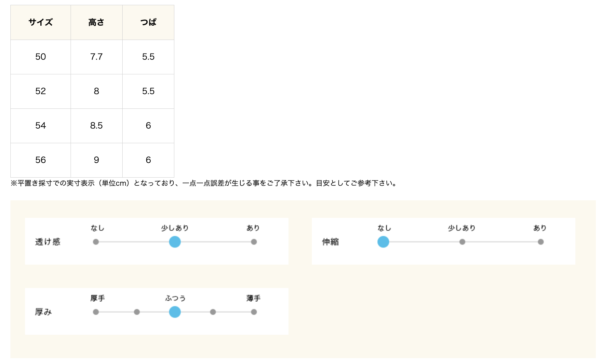Click the なし dot on 透け感 scale
The height and width of the screenshot is (363, 603).
point(96,242)
